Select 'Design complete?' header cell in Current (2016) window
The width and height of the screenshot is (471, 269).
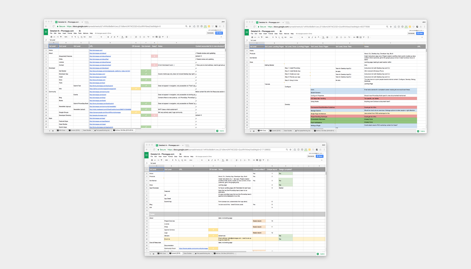pyautogui.click(x=285, y=170)
